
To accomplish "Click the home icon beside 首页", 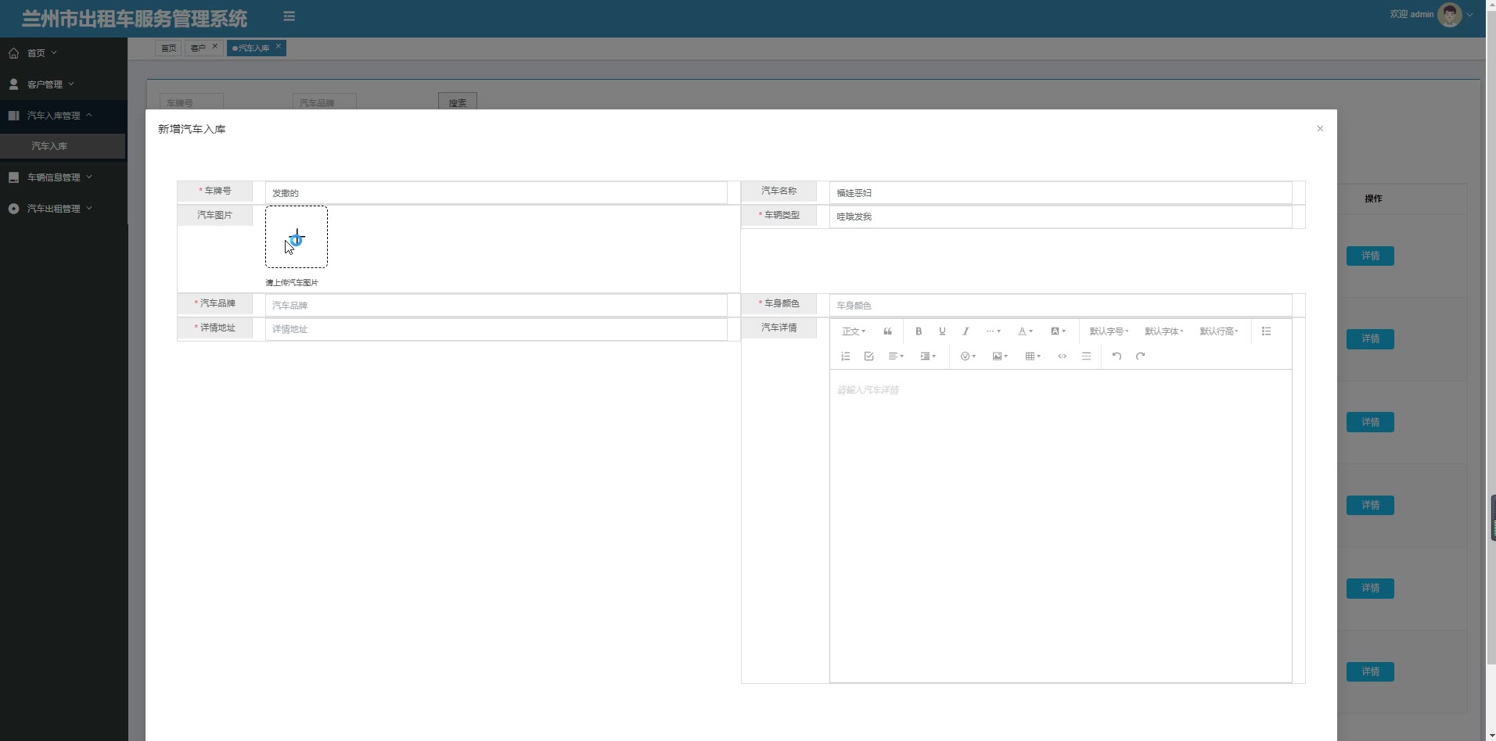I will coord(14,53).
